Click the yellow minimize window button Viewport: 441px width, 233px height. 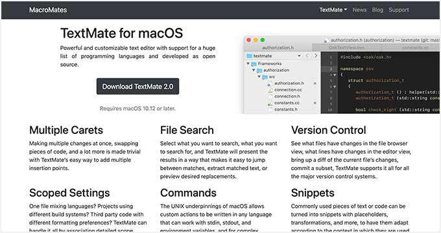coord(256,40)
